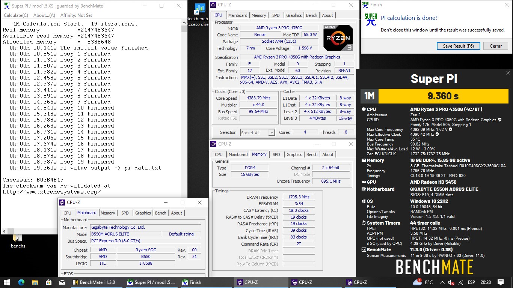Open the Socket #1 selection dropdown
The width and height of the screenshot is (513, 288).
(x=258, y=132)
